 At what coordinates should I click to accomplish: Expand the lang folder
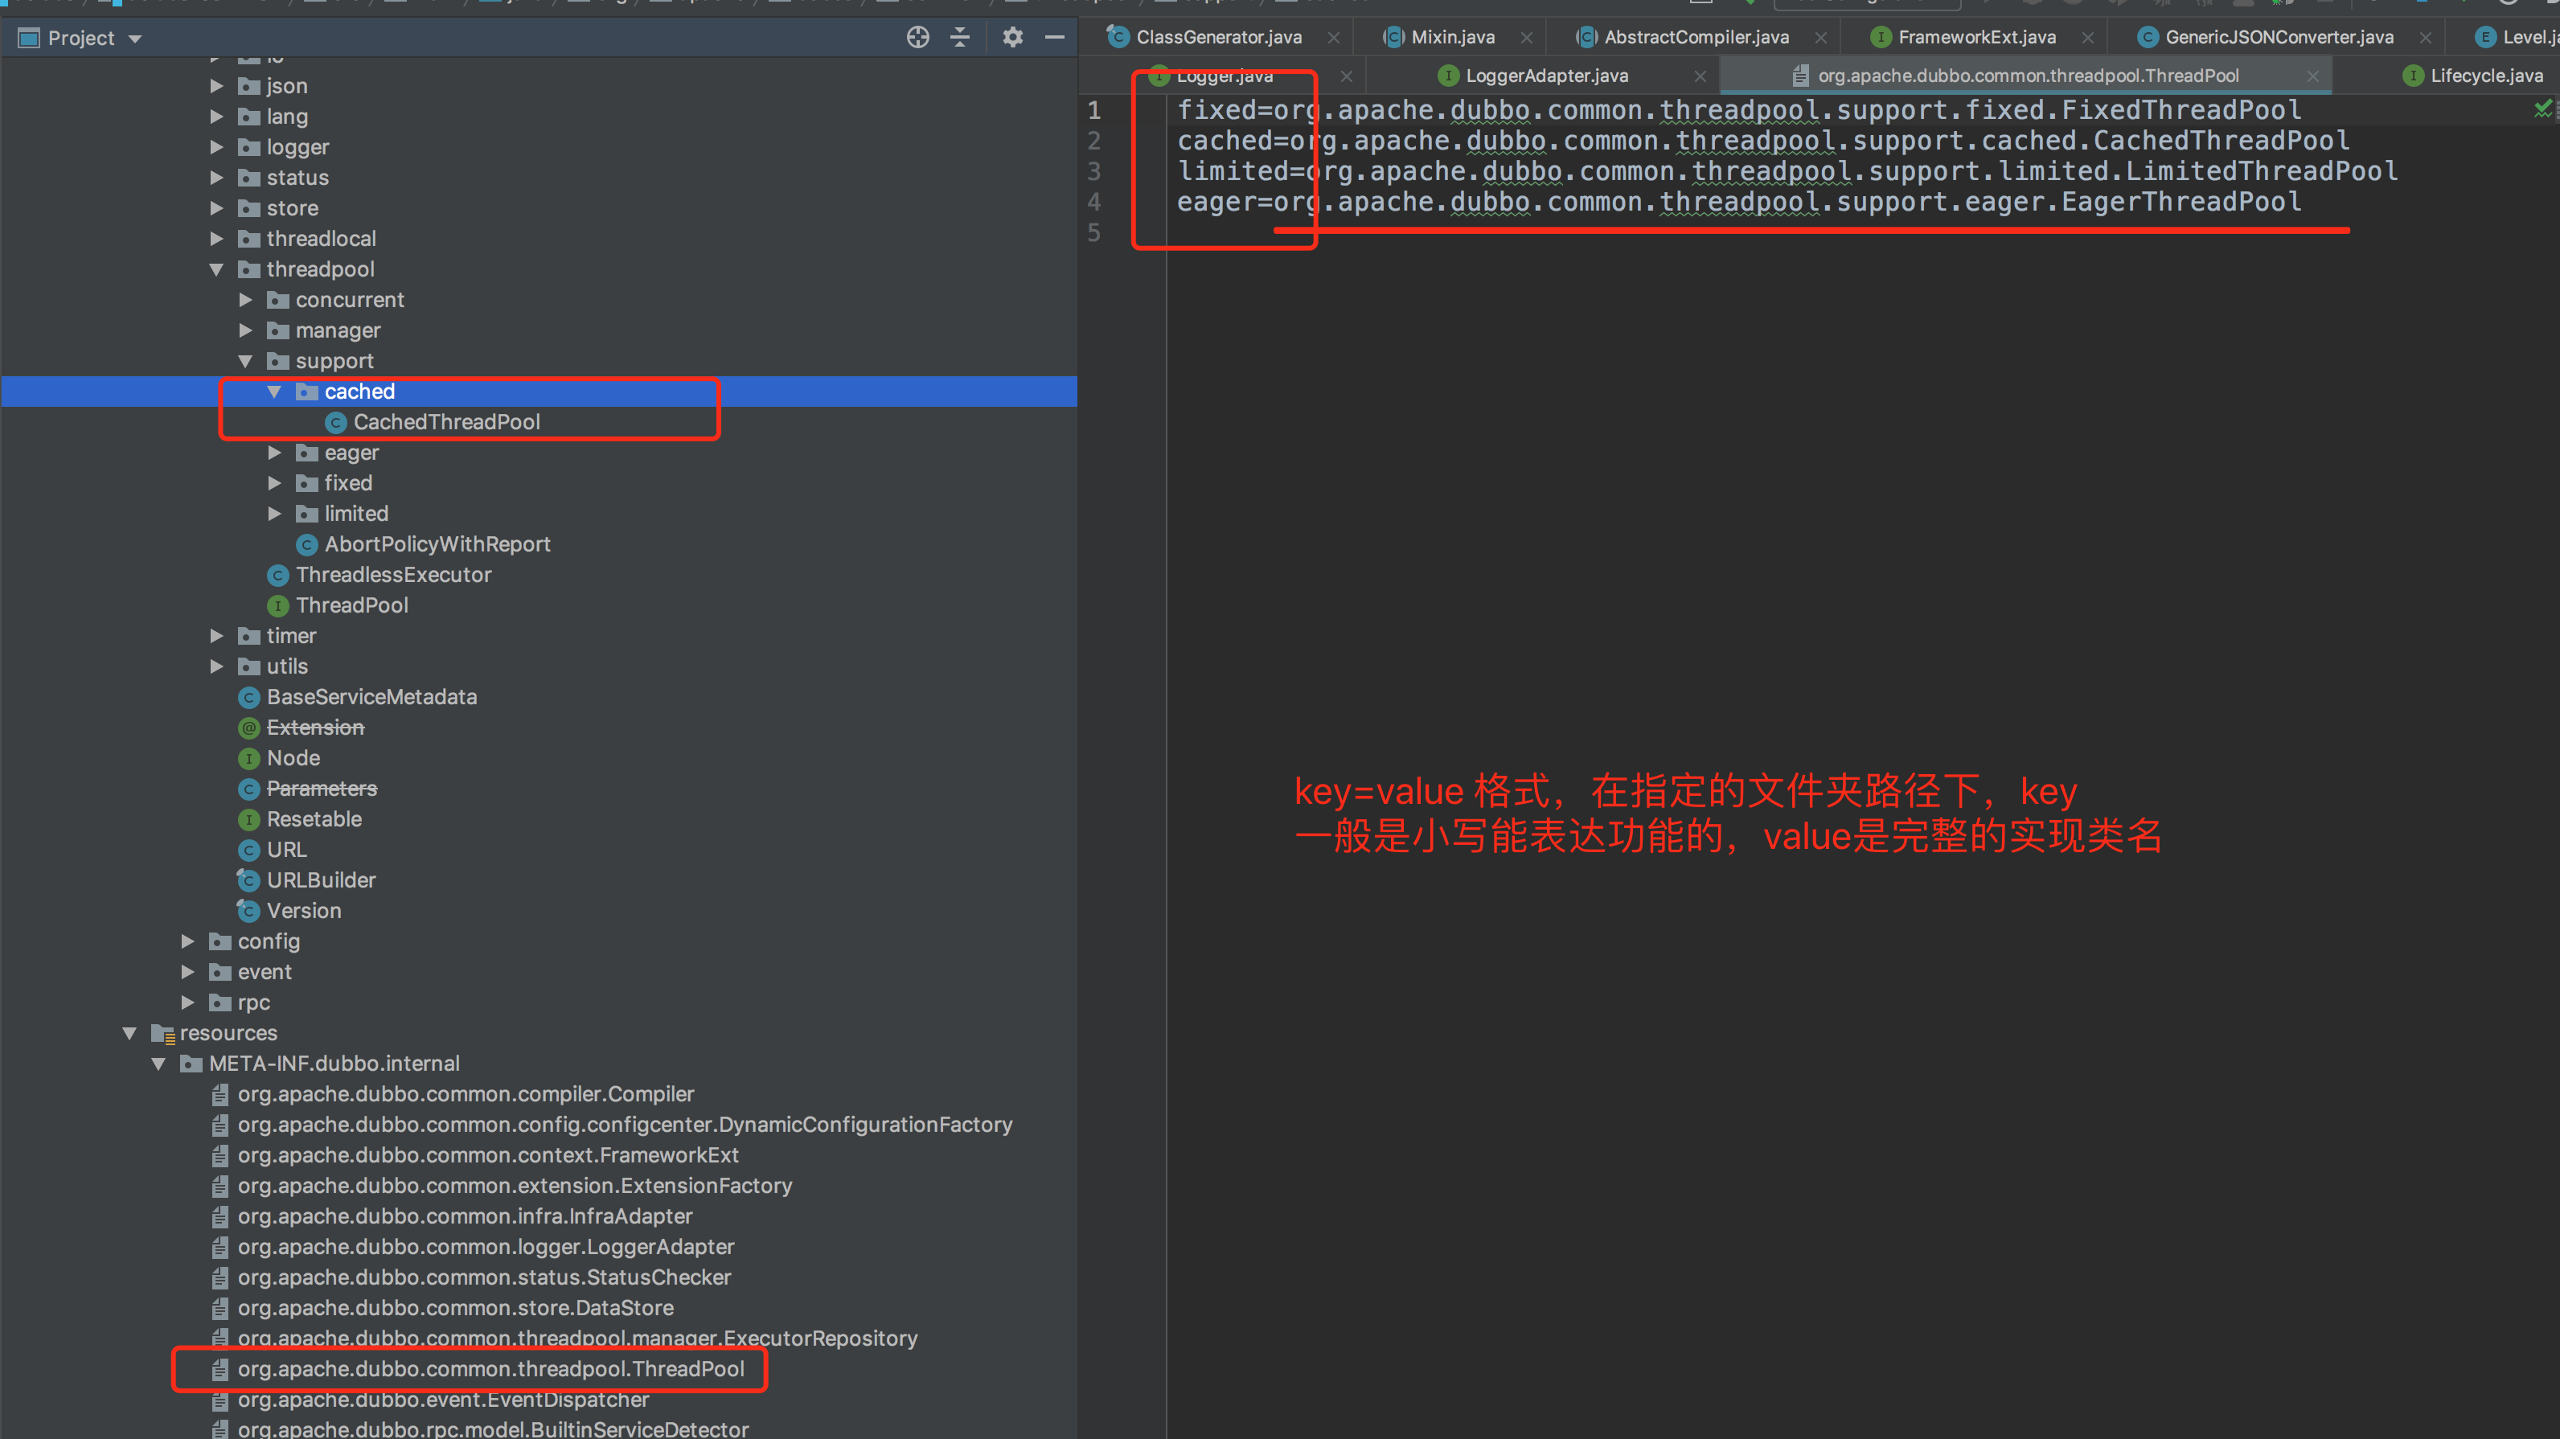click(x=216, y=117)
